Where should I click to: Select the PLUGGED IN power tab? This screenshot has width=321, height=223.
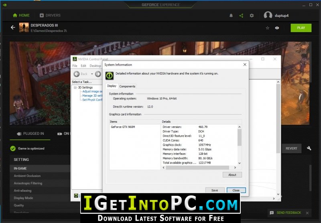[30, 134]
